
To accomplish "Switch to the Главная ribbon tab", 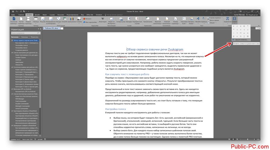I will (21, 15).
